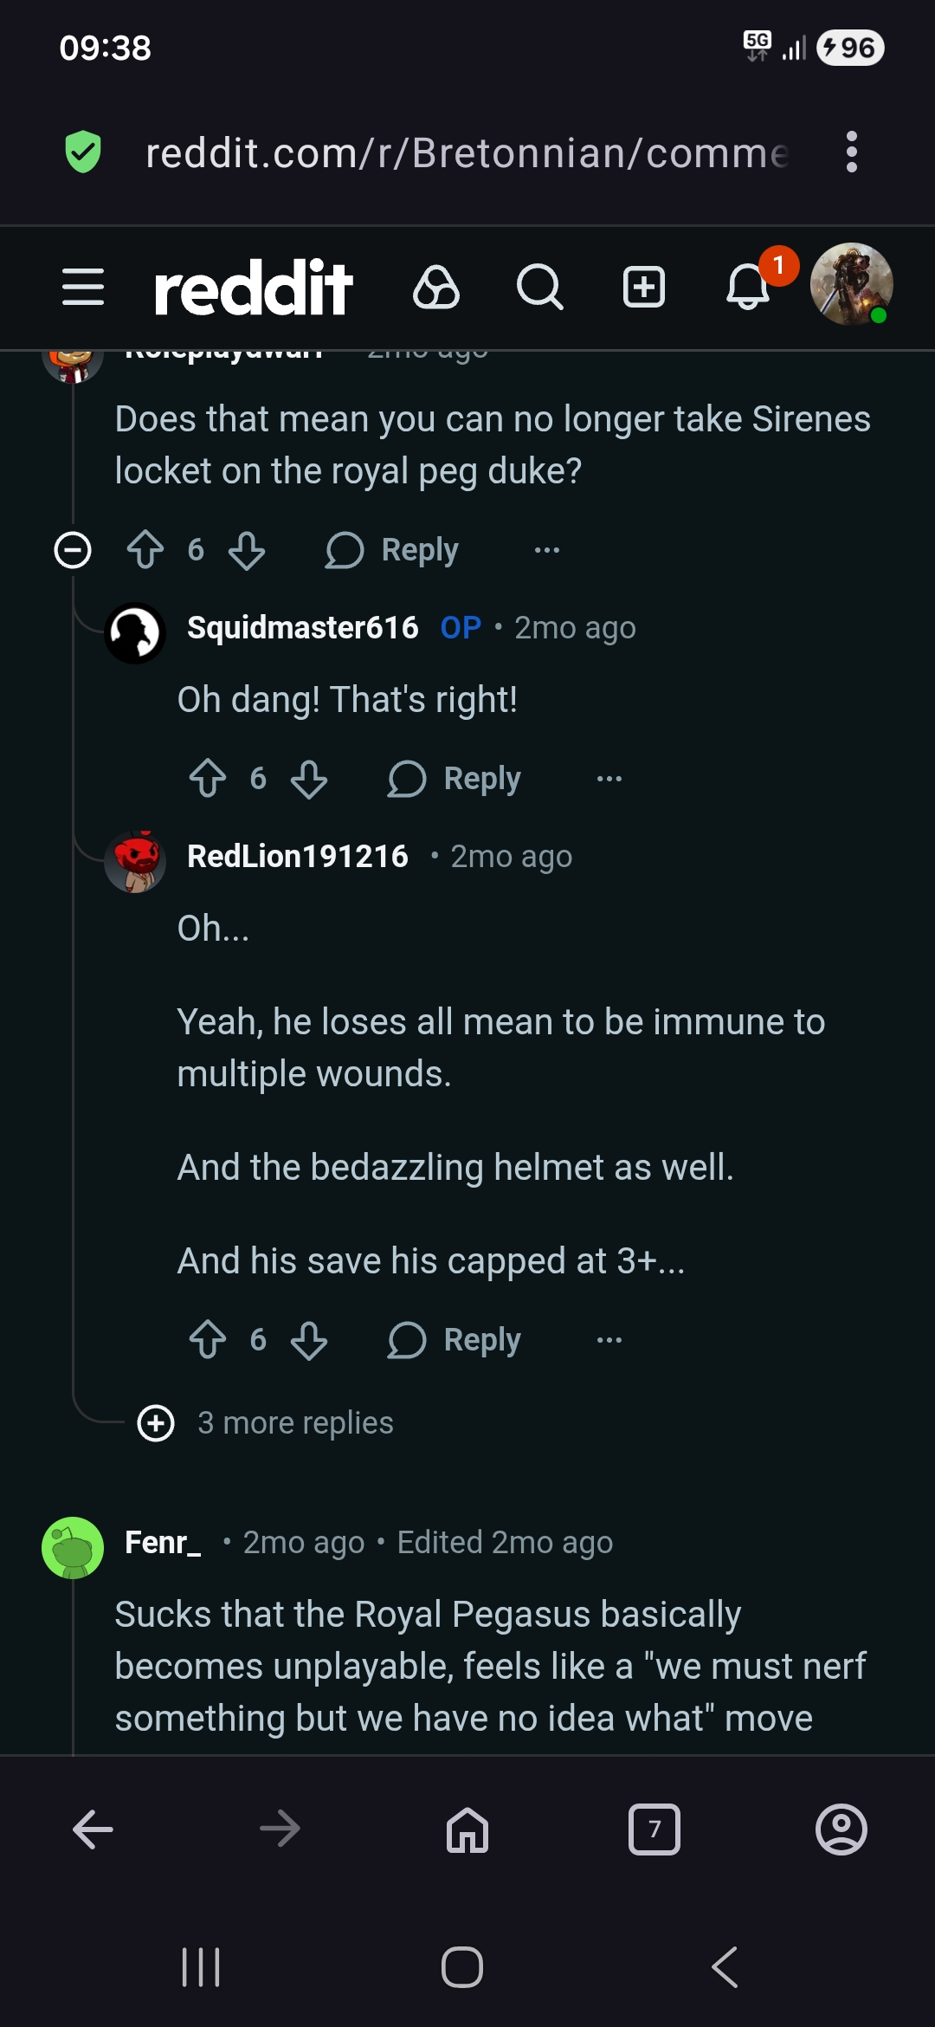Open the Reddit hamburger menu
This screenshot has width=935, height=2027.
[83, 287]
